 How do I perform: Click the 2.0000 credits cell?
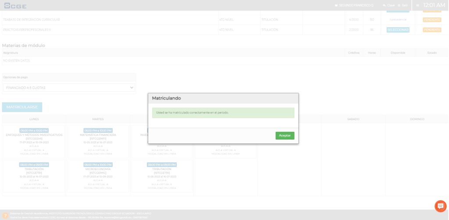click(354, 30)
